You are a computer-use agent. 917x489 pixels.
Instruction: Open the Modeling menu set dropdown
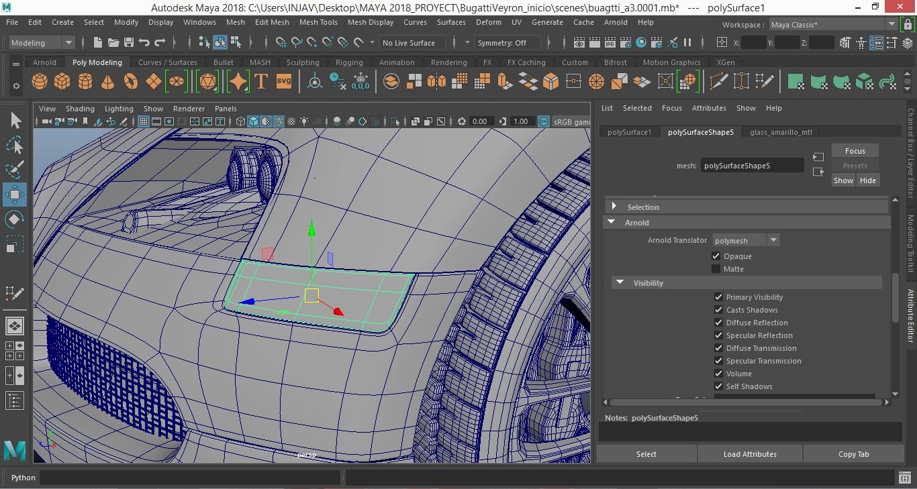tap(42, 42)
